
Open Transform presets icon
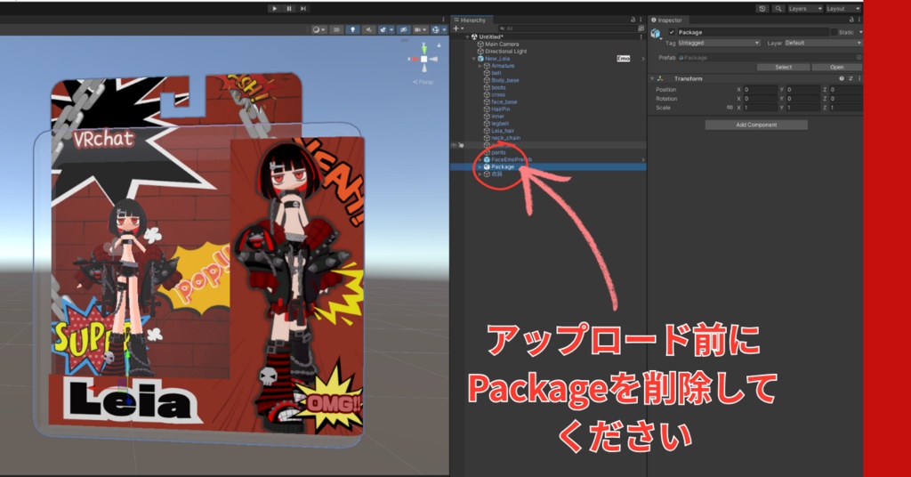pos(851,78)
